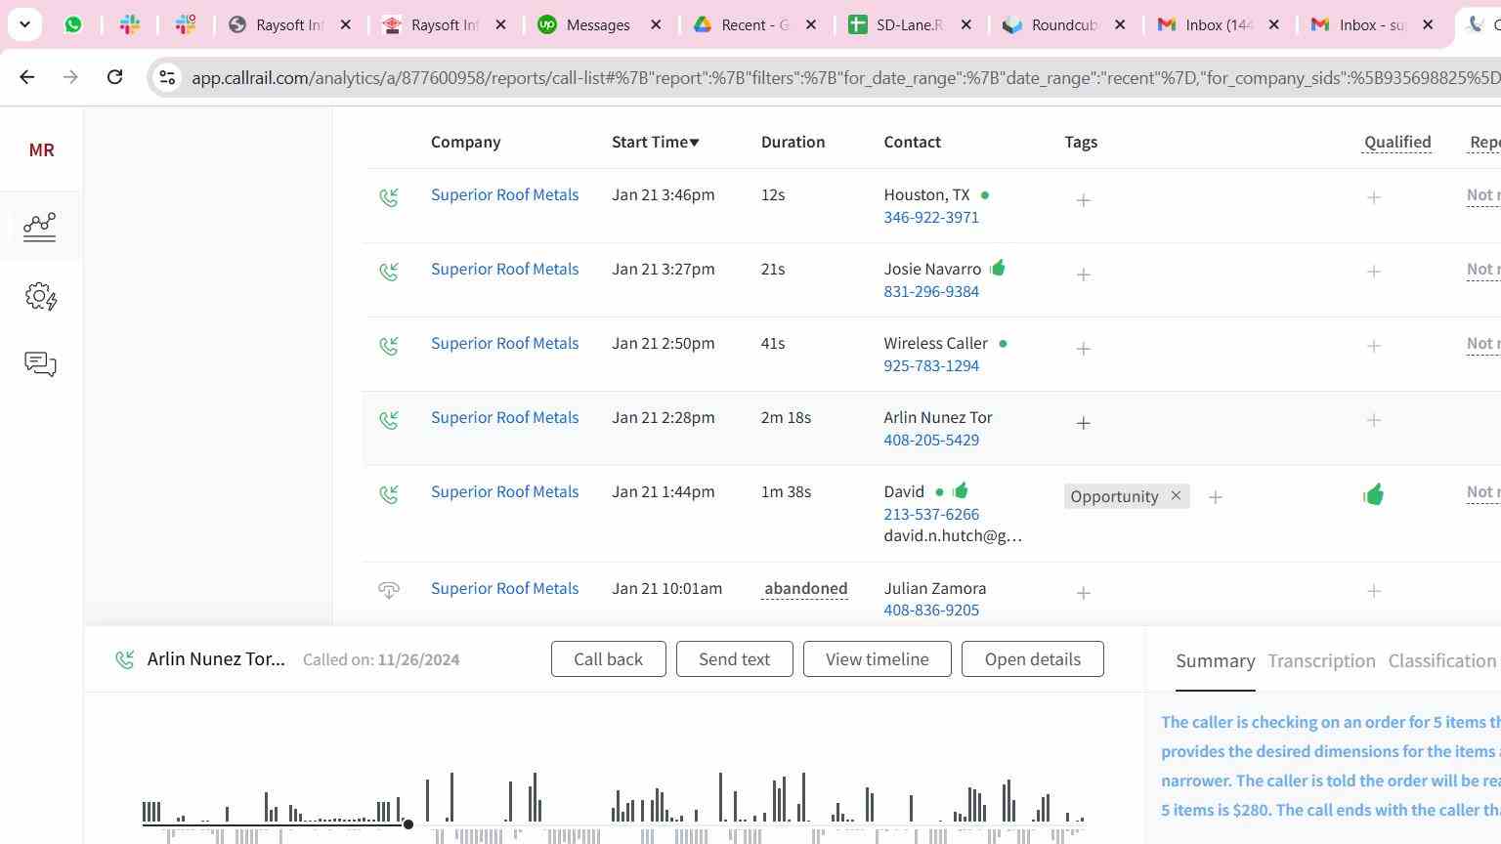Open the settings gear with lightning icon
1501x844 pixels.
(41, 296)
